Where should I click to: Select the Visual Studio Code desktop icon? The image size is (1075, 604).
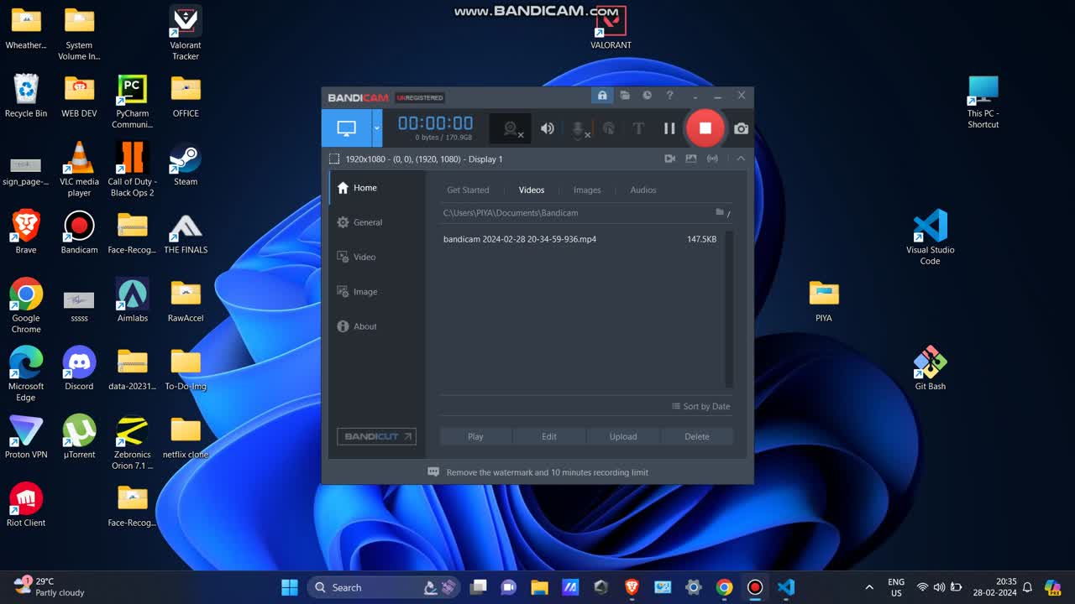tap(930, 237)
